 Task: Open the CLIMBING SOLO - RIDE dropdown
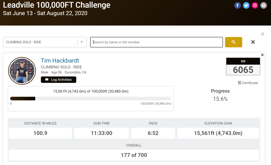(x=41, y=42)
